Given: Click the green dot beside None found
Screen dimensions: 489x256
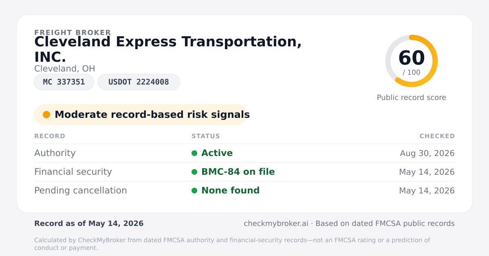Looking at the screenshot, I should pos(194,191).
